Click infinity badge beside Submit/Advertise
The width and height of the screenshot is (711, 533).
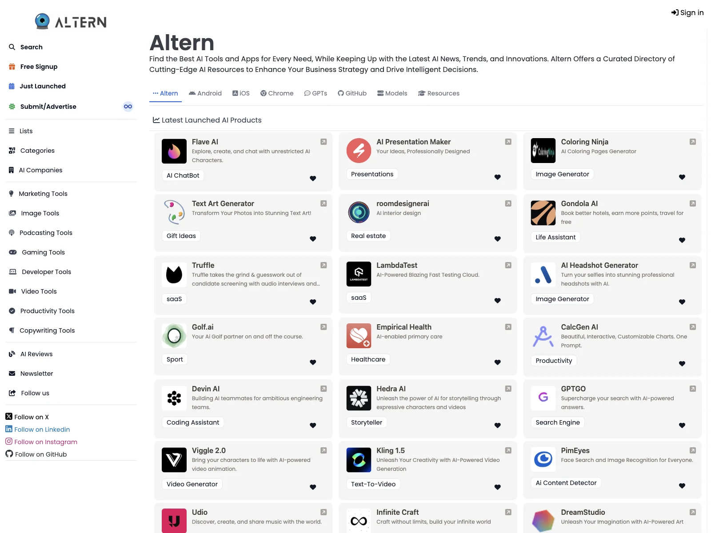coord(128,107)
